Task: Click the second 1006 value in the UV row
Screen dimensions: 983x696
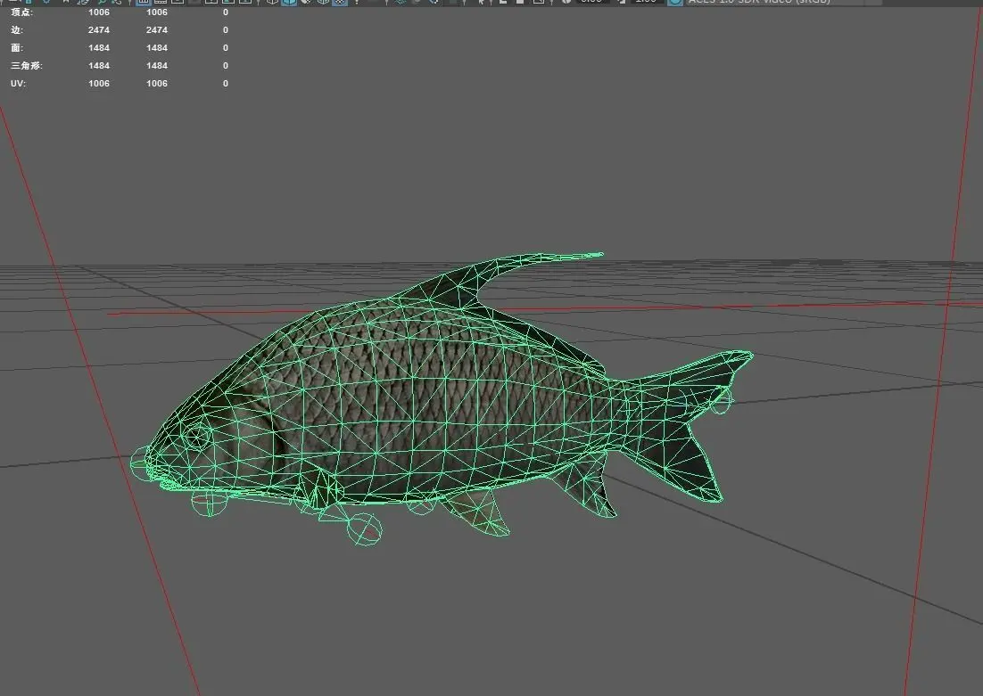Action: tap(157, 83)
